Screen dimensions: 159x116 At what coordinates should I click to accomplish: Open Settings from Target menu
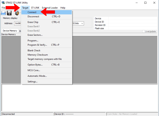coord(33,81)
